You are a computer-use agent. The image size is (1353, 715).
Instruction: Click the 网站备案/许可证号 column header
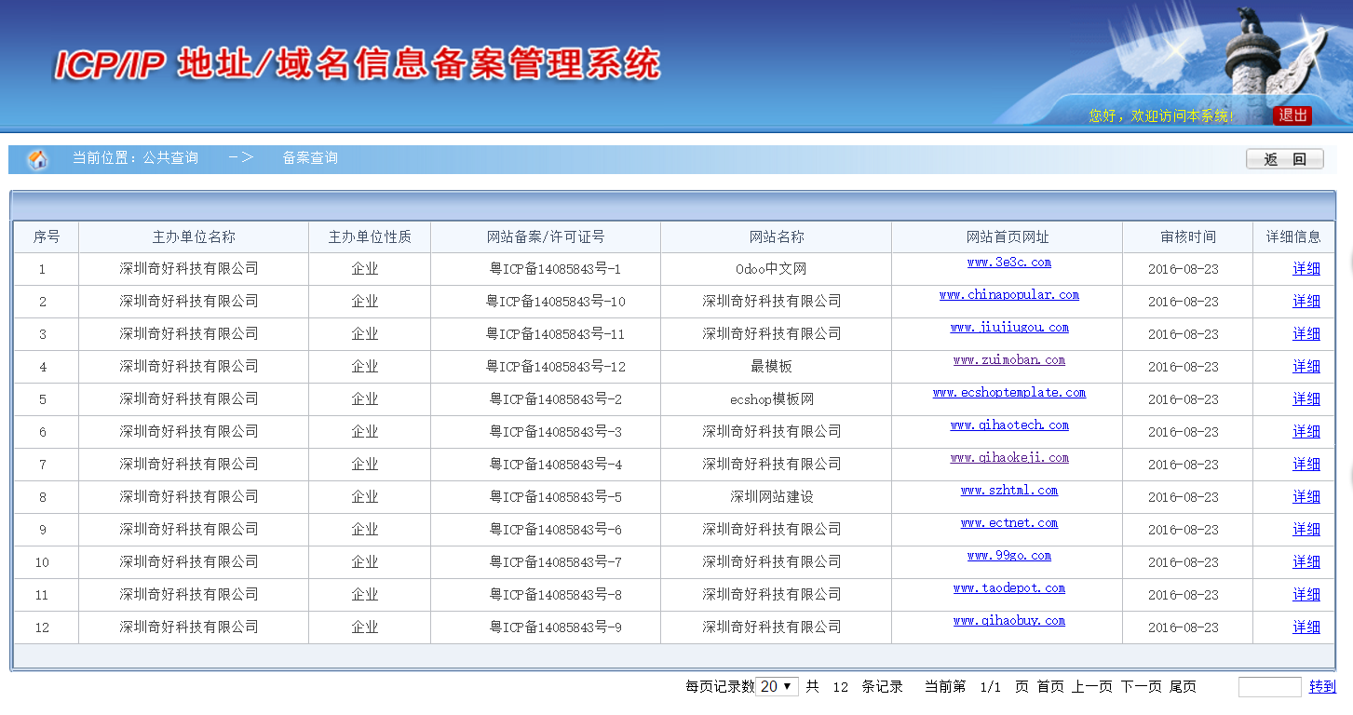pos(546,237)
